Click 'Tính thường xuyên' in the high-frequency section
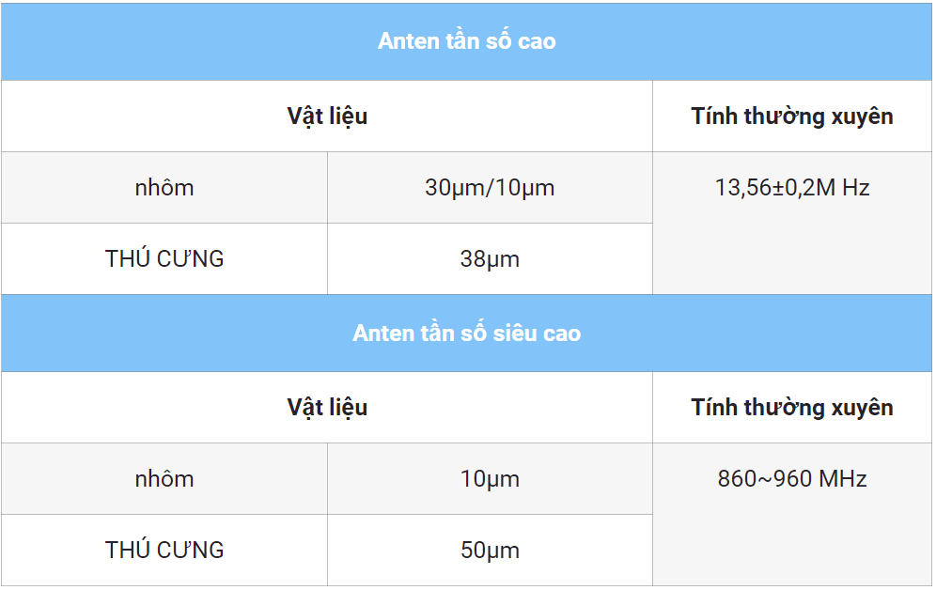The image size is (936, 590). pos(792,116)
